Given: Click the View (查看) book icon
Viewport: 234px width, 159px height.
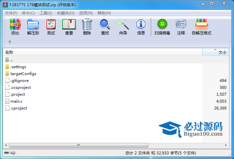Looking at the screenshot, I should [x=69, y=27].
